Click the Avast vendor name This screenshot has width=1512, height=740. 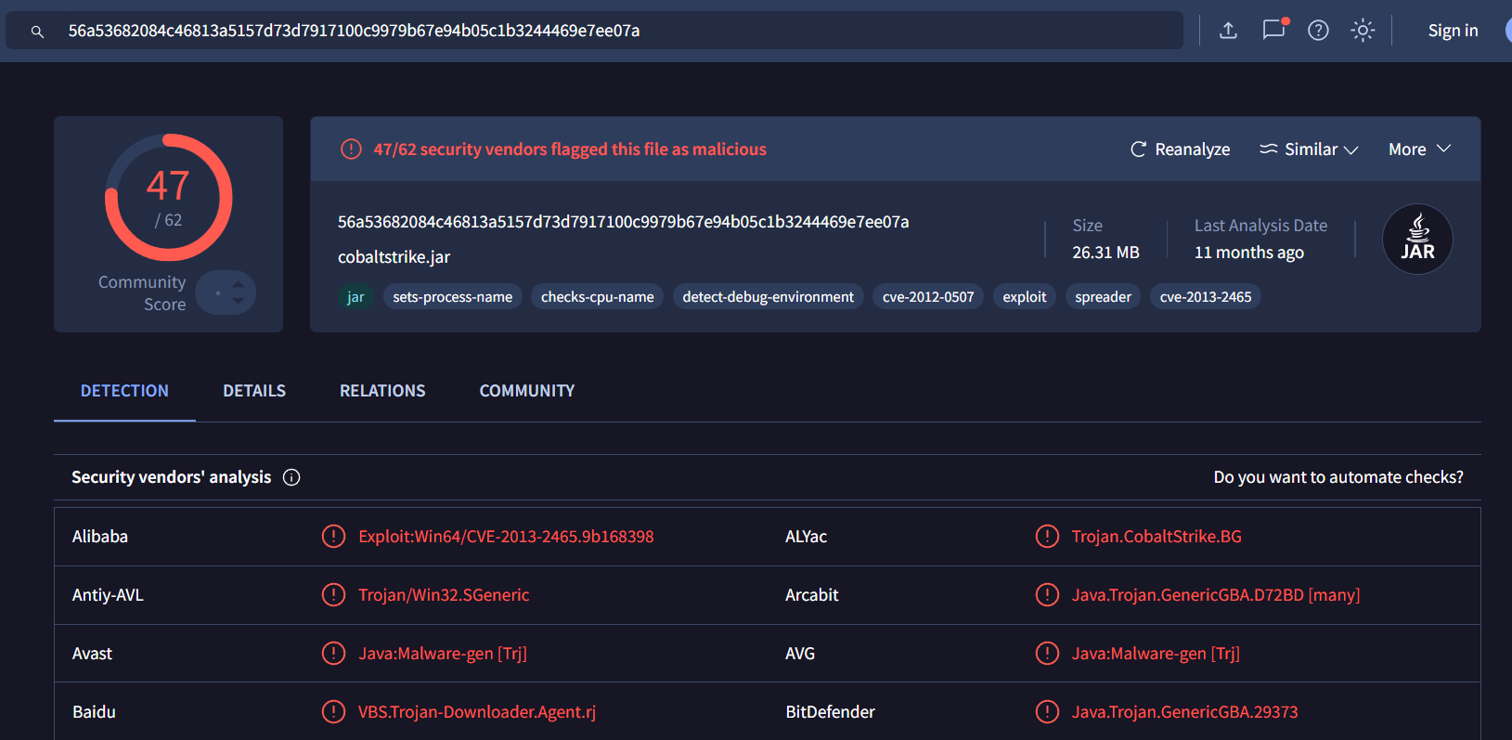pos(92,654)
